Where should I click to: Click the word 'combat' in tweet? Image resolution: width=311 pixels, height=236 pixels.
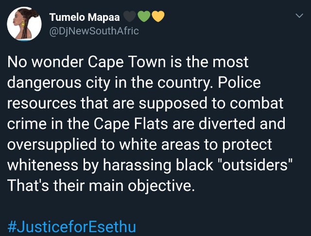[x=257, y=103]
